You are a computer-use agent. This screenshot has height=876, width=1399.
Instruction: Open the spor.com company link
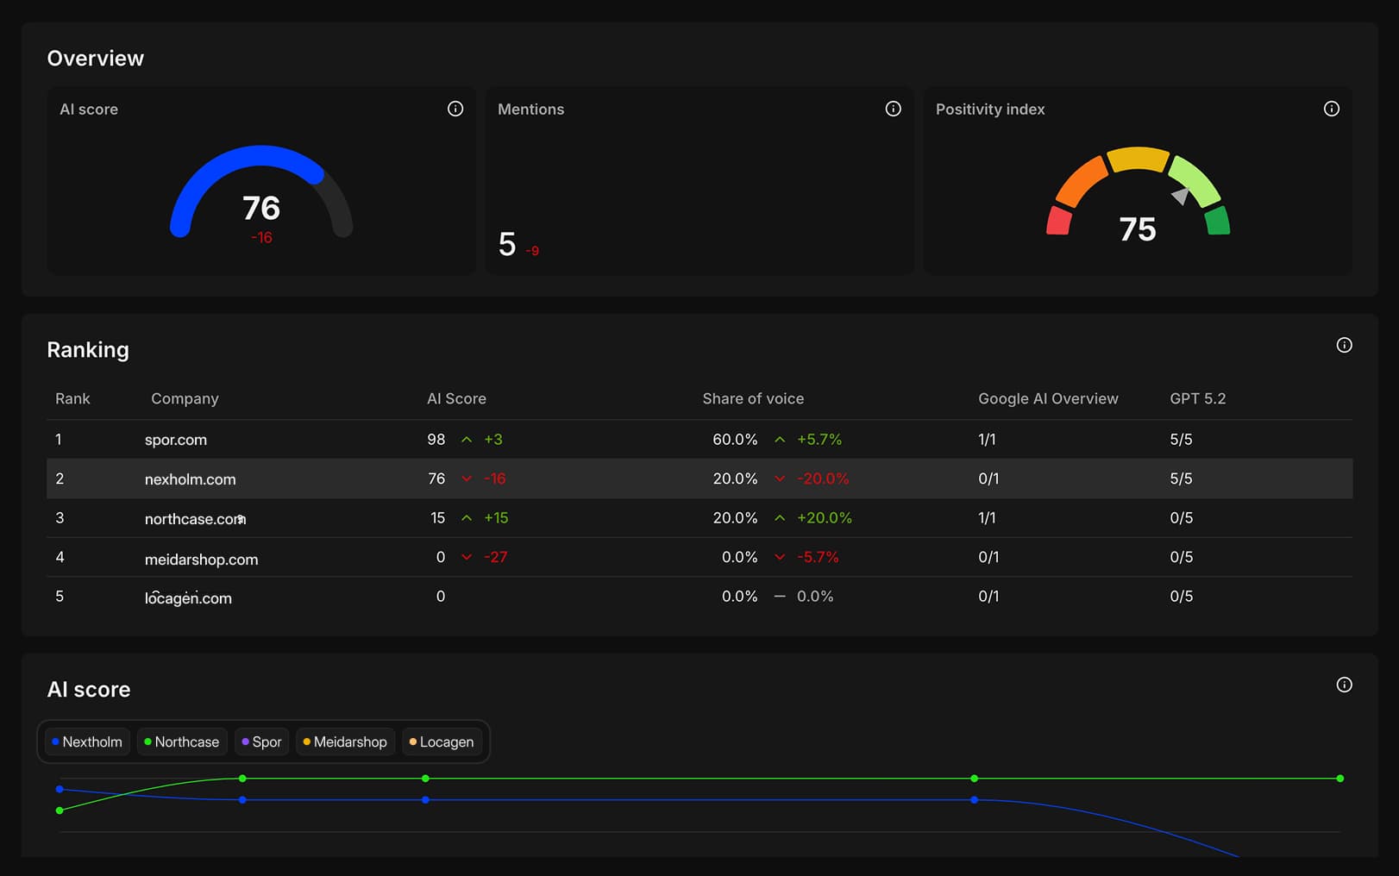coord(176,440)
